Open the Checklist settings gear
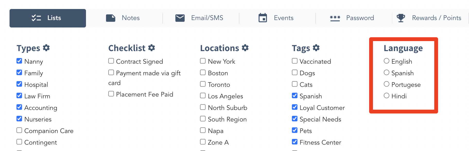 pyautogui.click(x=152, y=48)
